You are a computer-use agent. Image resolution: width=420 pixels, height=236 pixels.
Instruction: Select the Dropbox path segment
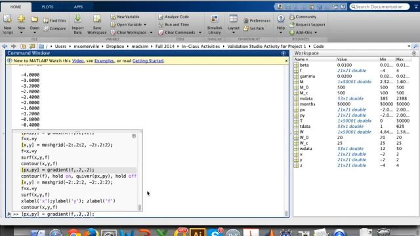coord(115,47)
